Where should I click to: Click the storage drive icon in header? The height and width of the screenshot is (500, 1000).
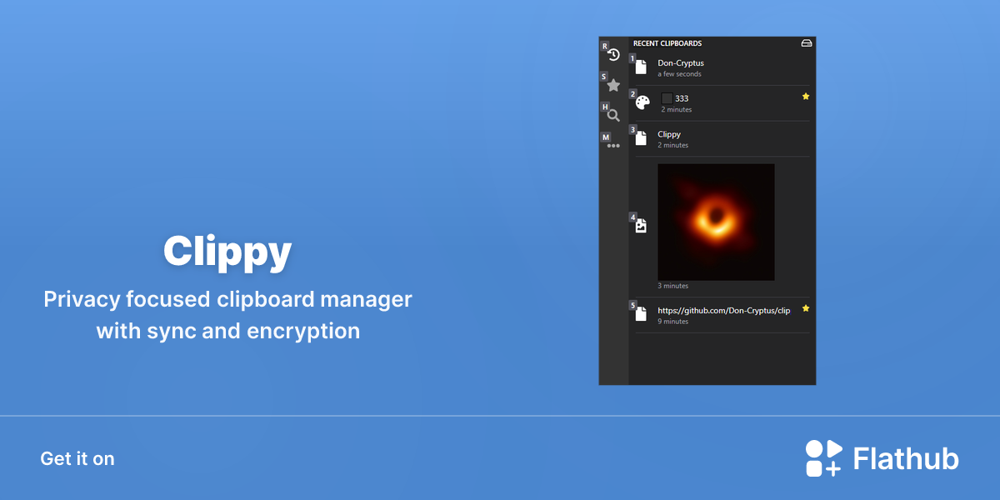(x=807, y=43)
